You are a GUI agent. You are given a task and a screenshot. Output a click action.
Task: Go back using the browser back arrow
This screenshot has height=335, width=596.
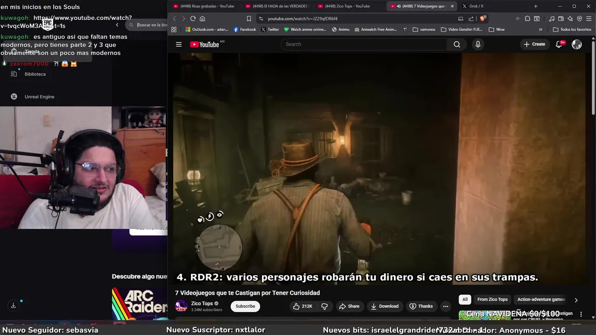point(175,19)
